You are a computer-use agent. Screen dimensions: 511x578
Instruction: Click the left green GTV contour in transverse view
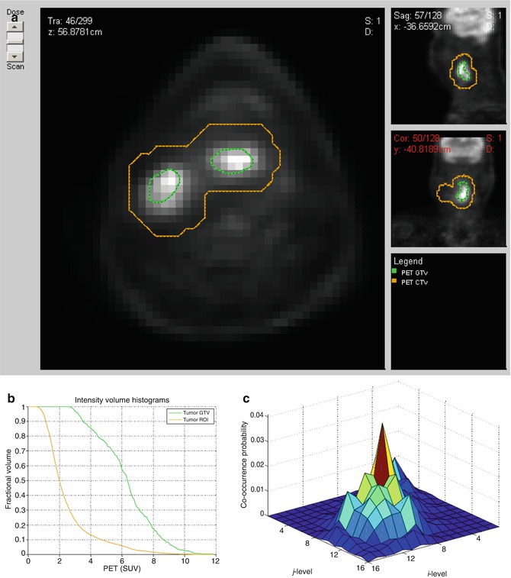tap(166, 186)
